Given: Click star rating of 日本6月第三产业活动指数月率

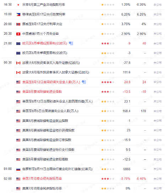Looking at the screenshot, I should click(x=108, y=5).
